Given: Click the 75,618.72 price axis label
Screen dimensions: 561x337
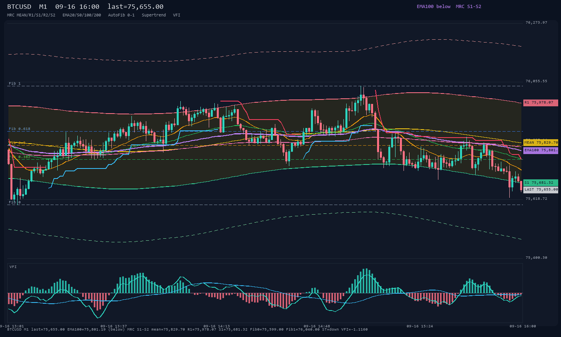Looking at the screenshot, I should click(x=536, y=199).
